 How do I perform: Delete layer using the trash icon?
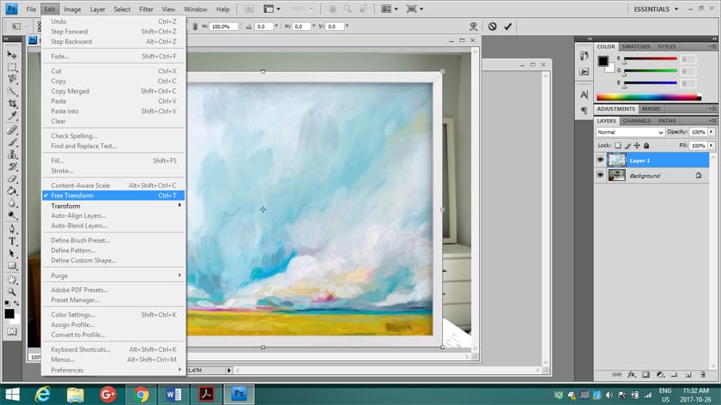point(703,375)
